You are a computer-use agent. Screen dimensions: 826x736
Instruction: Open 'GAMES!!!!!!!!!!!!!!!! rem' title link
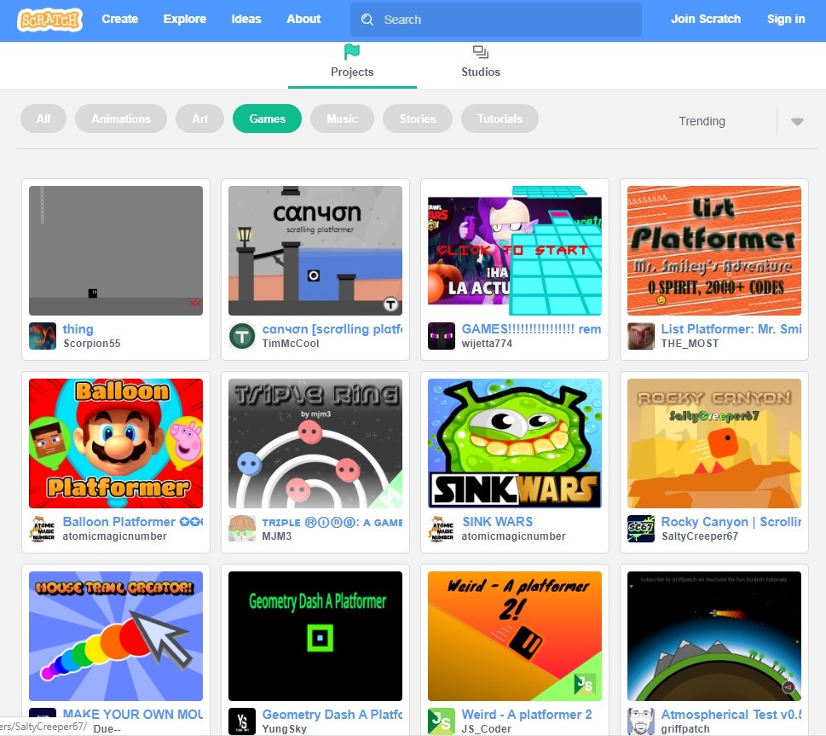[532, 329]
